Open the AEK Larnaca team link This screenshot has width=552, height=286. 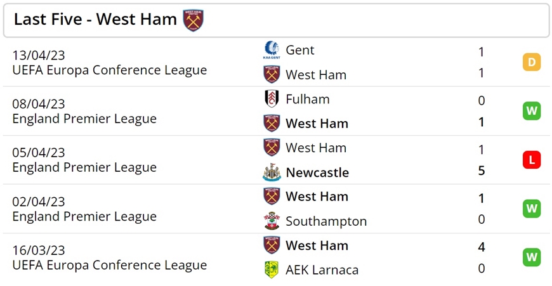click(322, 270)
